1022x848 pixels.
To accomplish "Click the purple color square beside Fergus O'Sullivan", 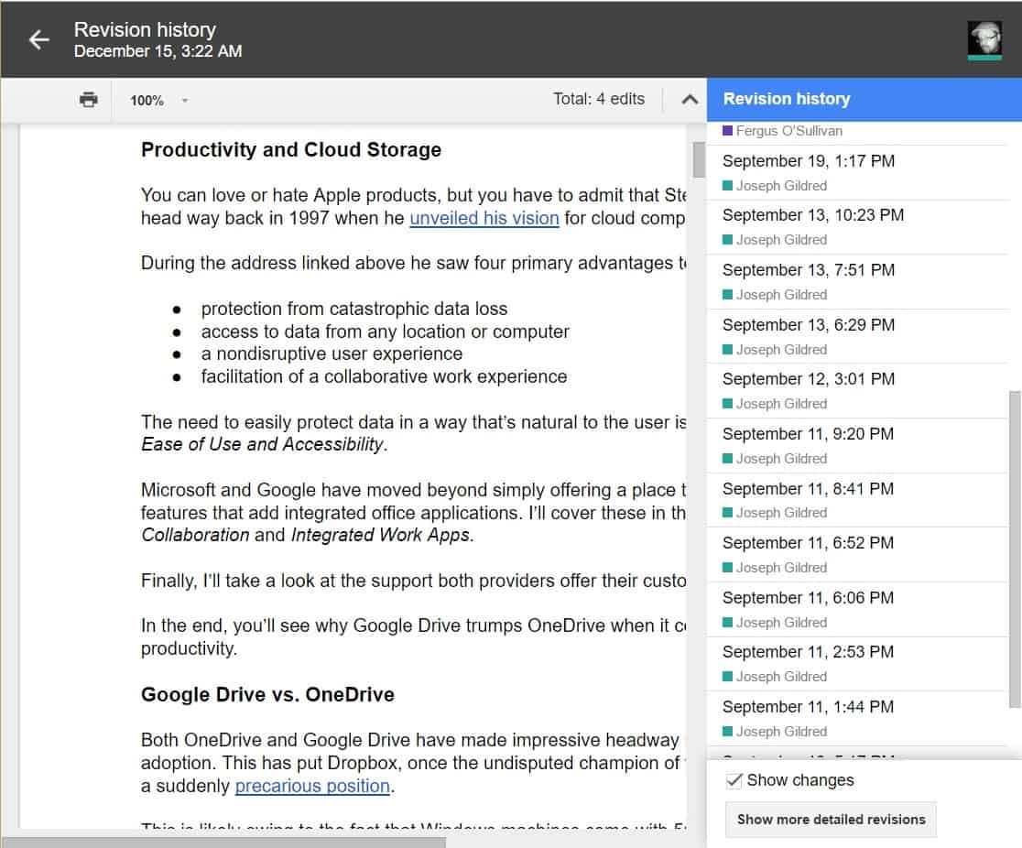I will [727, 130].
